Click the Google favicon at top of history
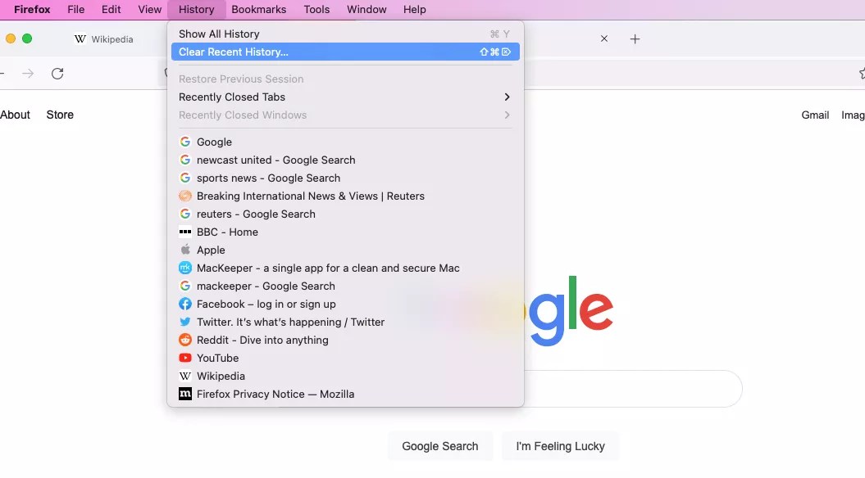Image resolution: width=865 pixels, height=478 pixels. pos(184,142)
